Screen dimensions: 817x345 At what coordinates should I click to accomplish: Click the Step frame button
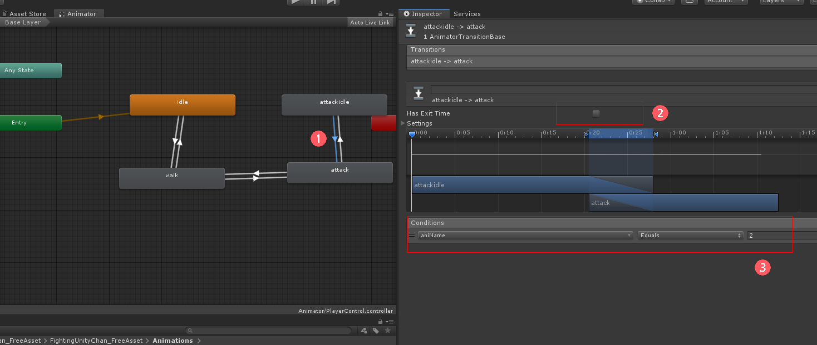click(x=331, y=2)
